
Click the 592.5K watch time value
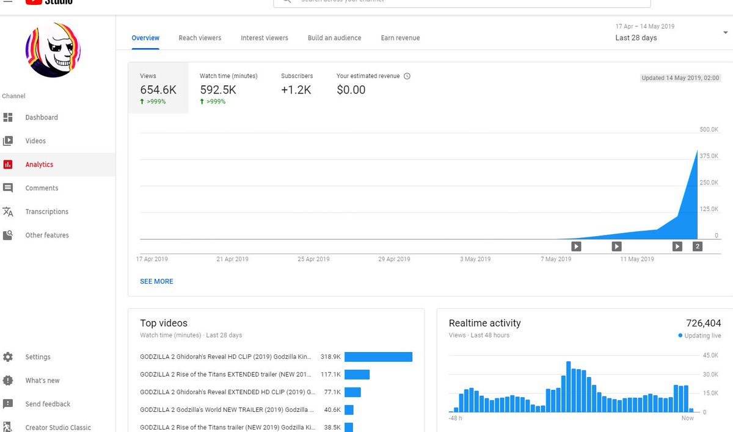[218, 90]
